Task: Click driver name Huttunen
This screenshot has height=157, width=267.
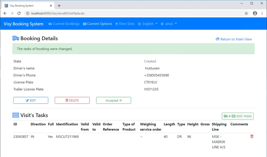Action: pyautogui.click(x=152, y=68)
